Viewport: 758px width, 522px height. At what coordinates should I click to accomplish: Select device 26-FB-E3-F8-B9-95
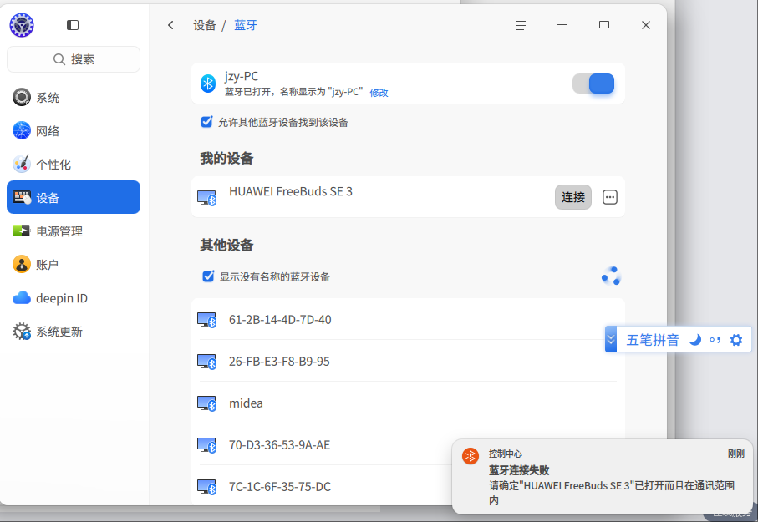point(408,361)
